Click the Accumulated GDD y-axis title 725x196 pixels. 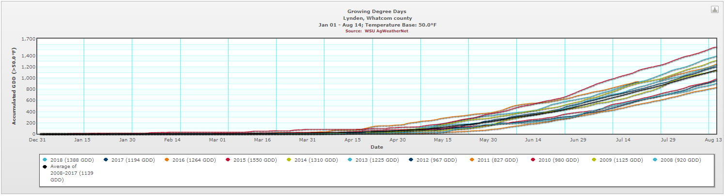pos(14,86)
